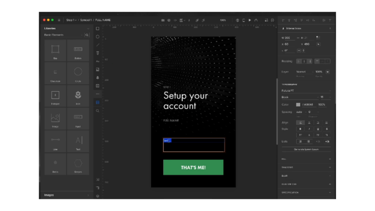Select the Ellipse tool in vertical toolbar

click(97, 37)
